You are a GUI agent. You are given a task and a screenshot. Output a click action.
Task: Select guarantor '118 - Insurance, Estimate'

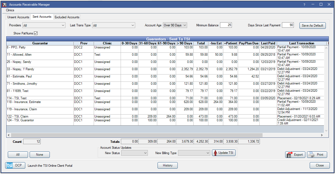[166, 104]
